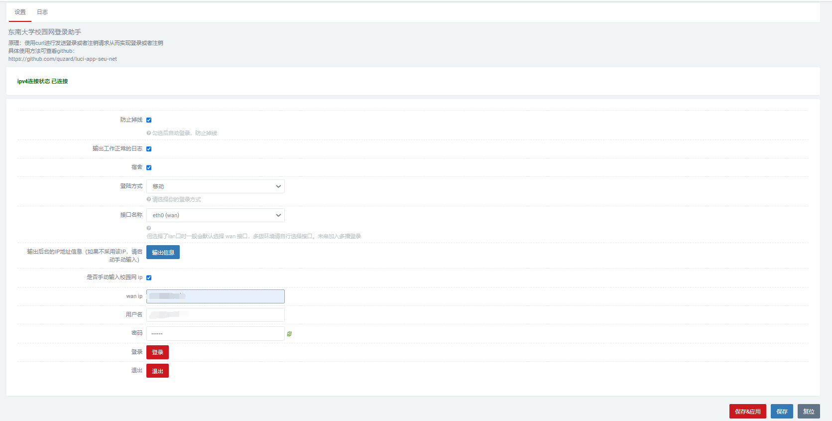Click the 用户名 input field
This screenshot has height=421, width=832.
(216, 315)
